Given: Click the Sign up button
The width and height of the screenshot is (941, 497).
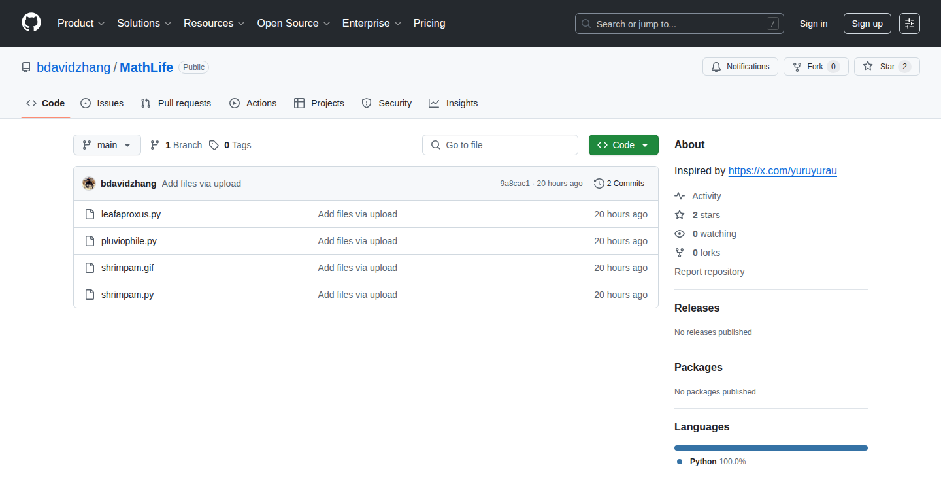Looking at the screenshot, I should coord(867,24).
